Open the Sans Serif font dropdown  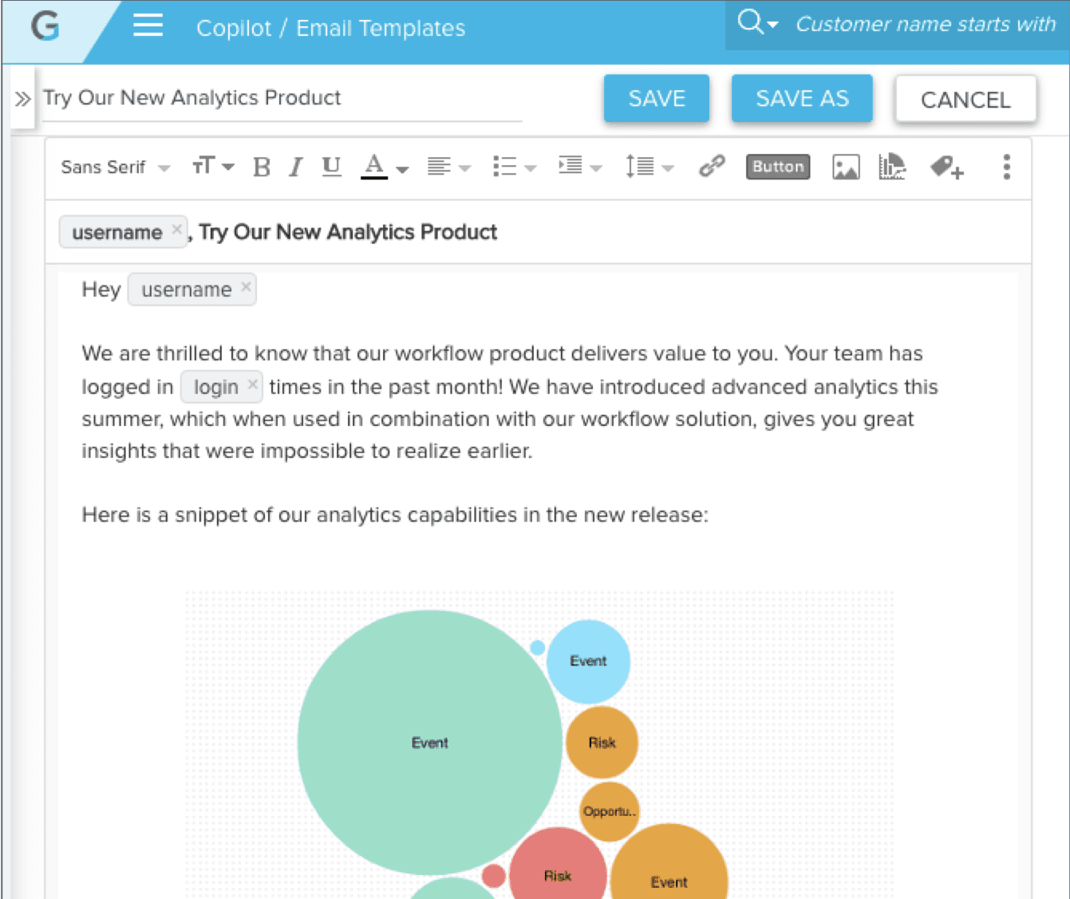coord(115,168)
